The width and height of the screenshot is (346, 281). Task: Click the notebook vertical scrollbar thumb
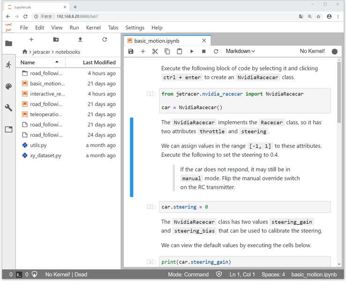point(339,92)
